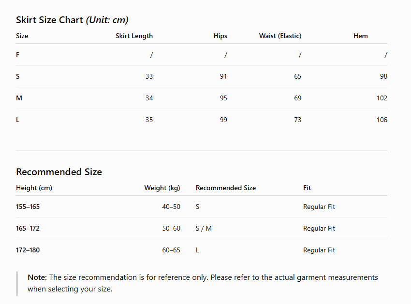Image resolution: width=411 pixels, height=304 pixels.
Task: Click the Fit column header
Action: click(x=307, y=188)
